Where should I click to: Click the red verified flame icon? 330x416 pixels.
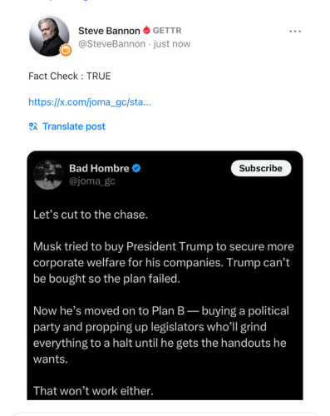[146, 30]
